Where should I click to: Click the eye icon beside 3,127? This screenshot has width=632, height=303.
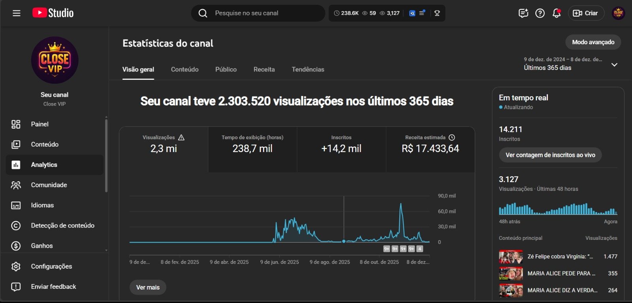click(x=382, y=13)
